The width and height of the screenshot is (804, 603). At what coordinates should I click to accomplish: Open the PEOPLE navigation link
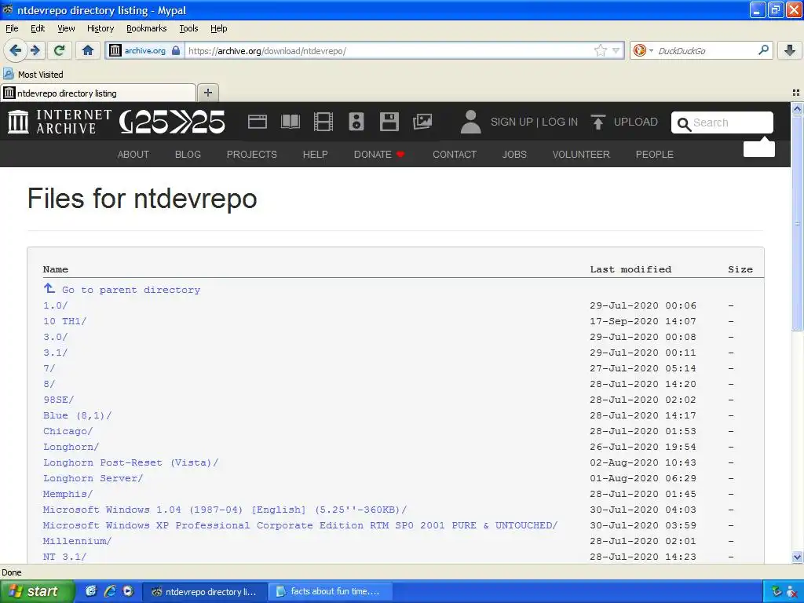654,155
